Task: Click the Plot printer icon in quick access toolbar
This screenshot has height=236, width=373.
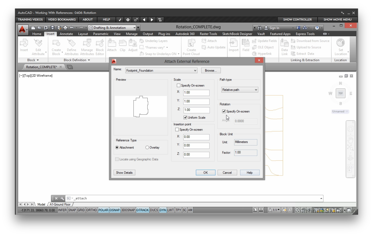Action: click(65, 27)
